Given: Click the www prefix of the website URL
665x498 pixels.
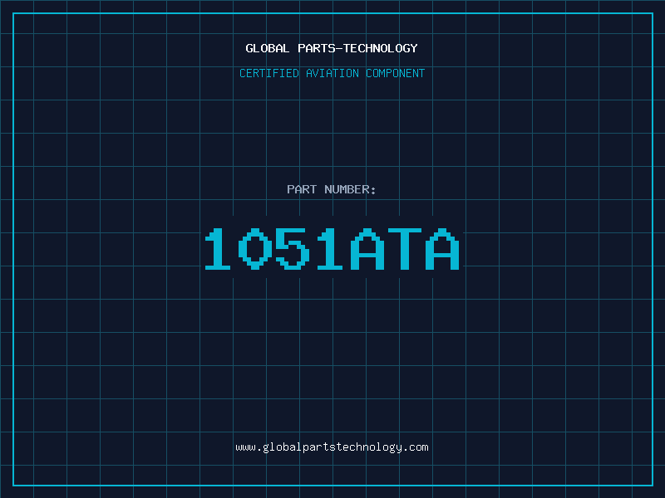Looking at the screenshot, I should [244, 447].
